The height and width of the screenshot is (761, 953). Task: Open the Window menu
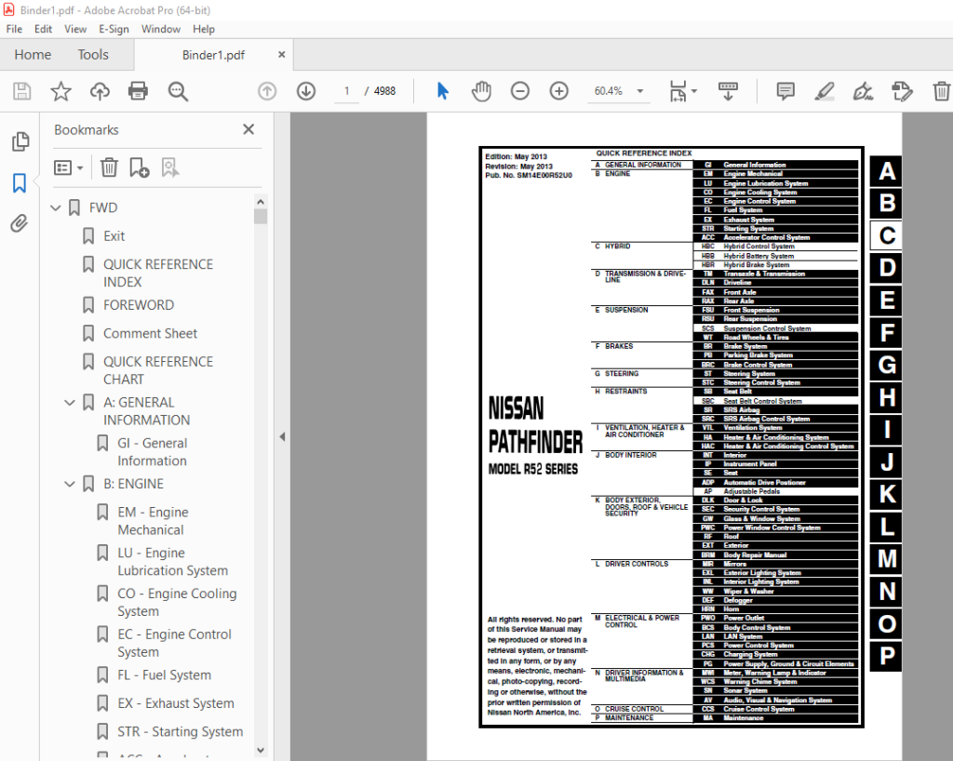pyautogui.click(x=161, y=29)
